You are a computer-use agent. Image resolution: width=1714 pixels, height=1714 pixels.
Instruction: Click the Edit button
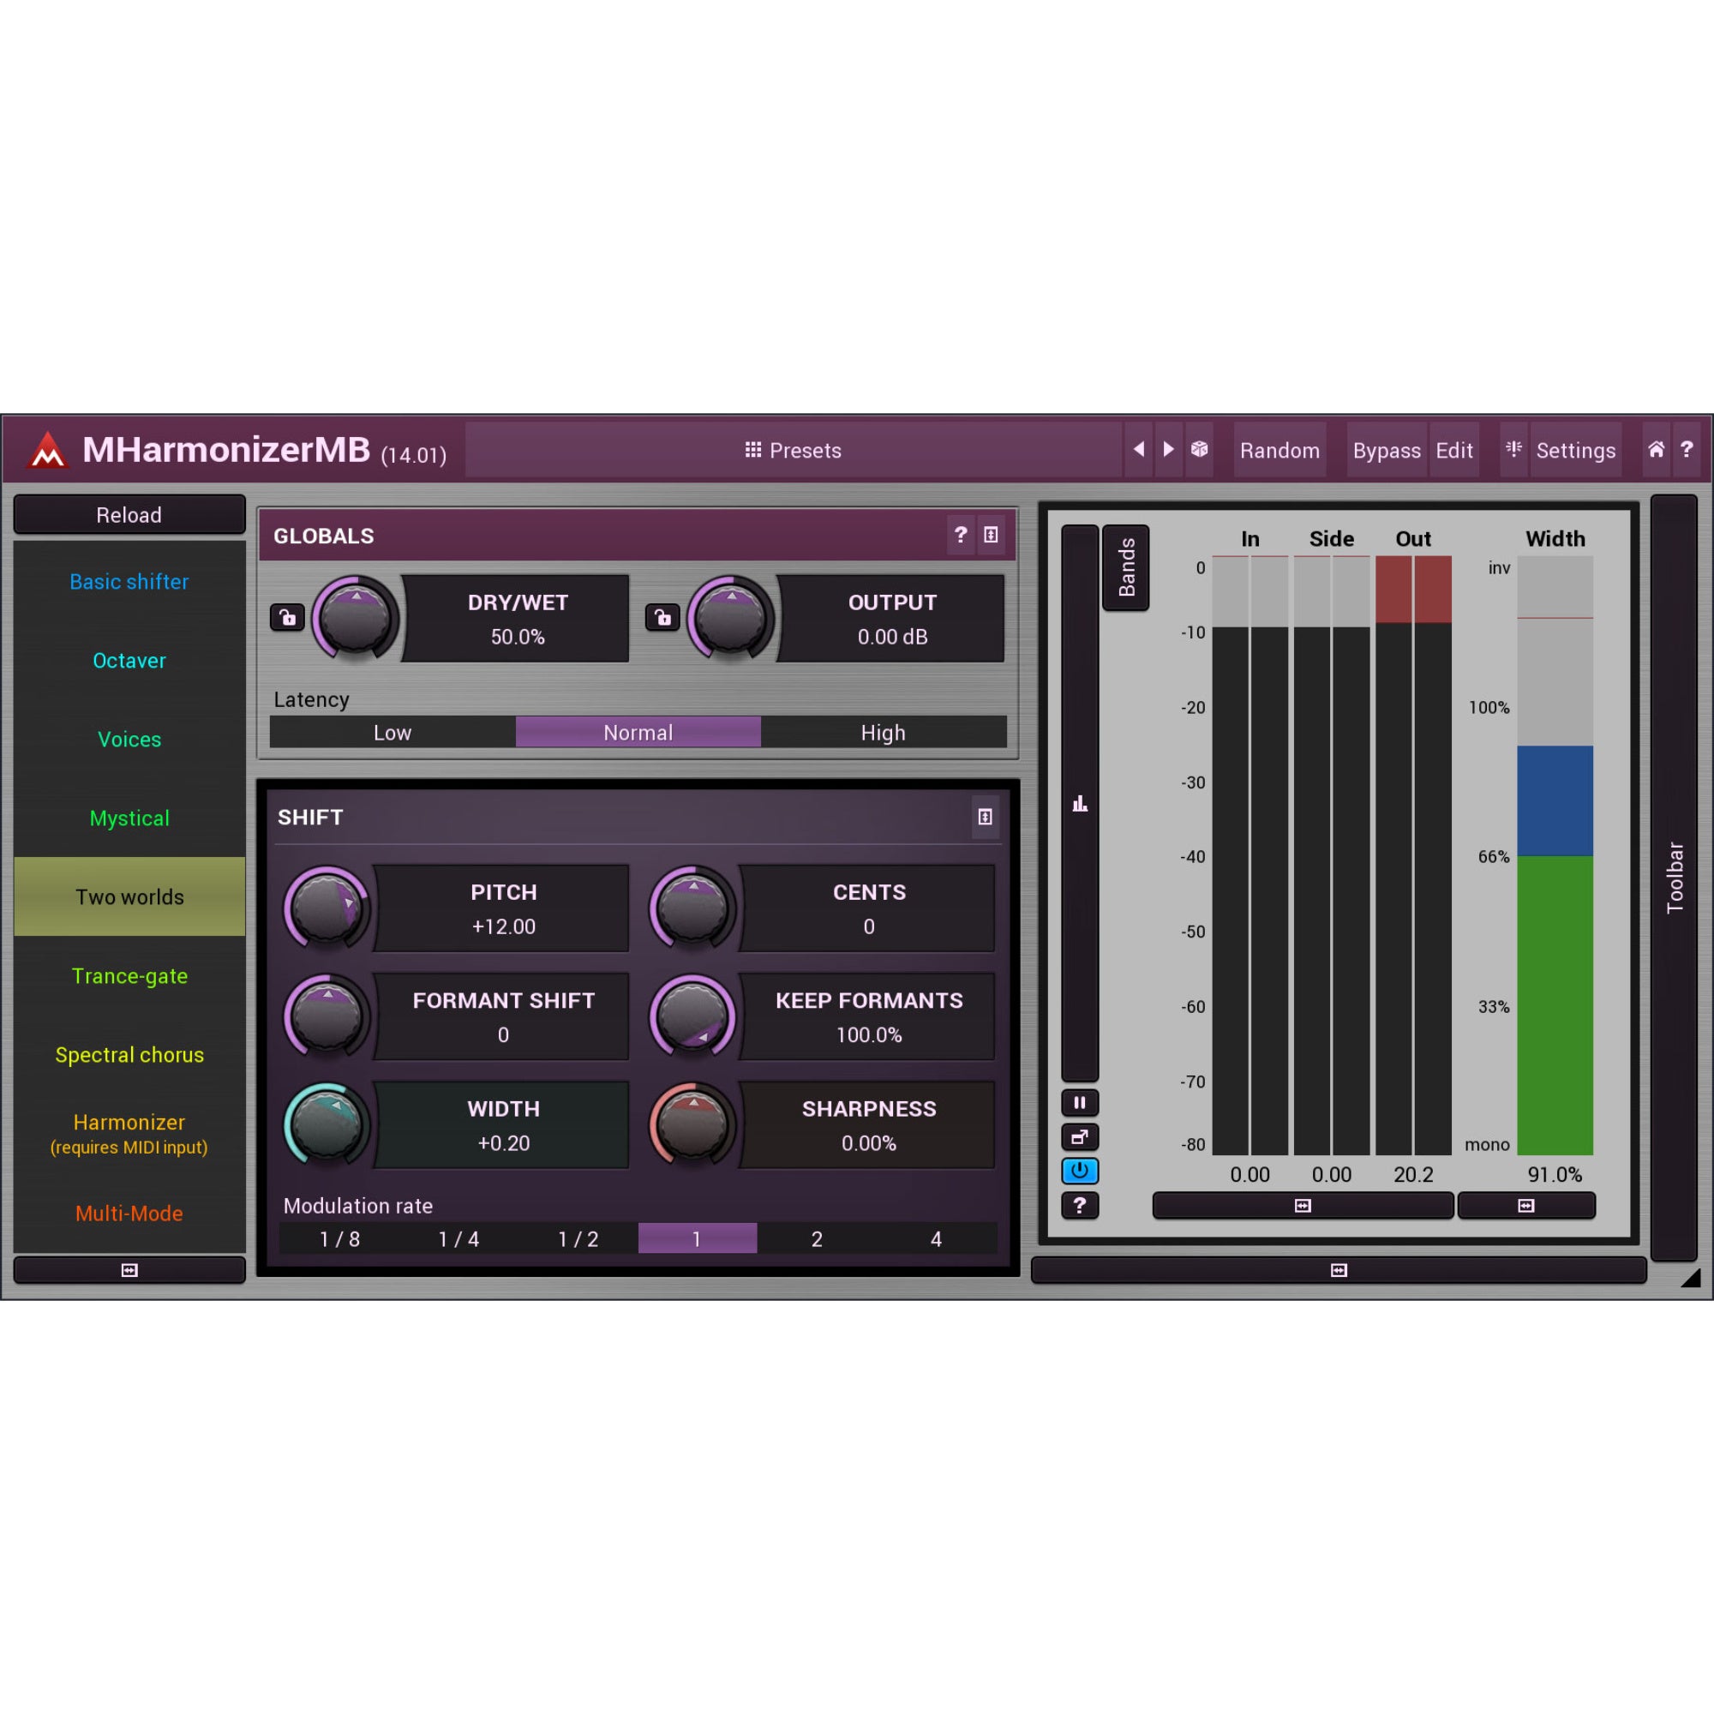pos(1454,451)
